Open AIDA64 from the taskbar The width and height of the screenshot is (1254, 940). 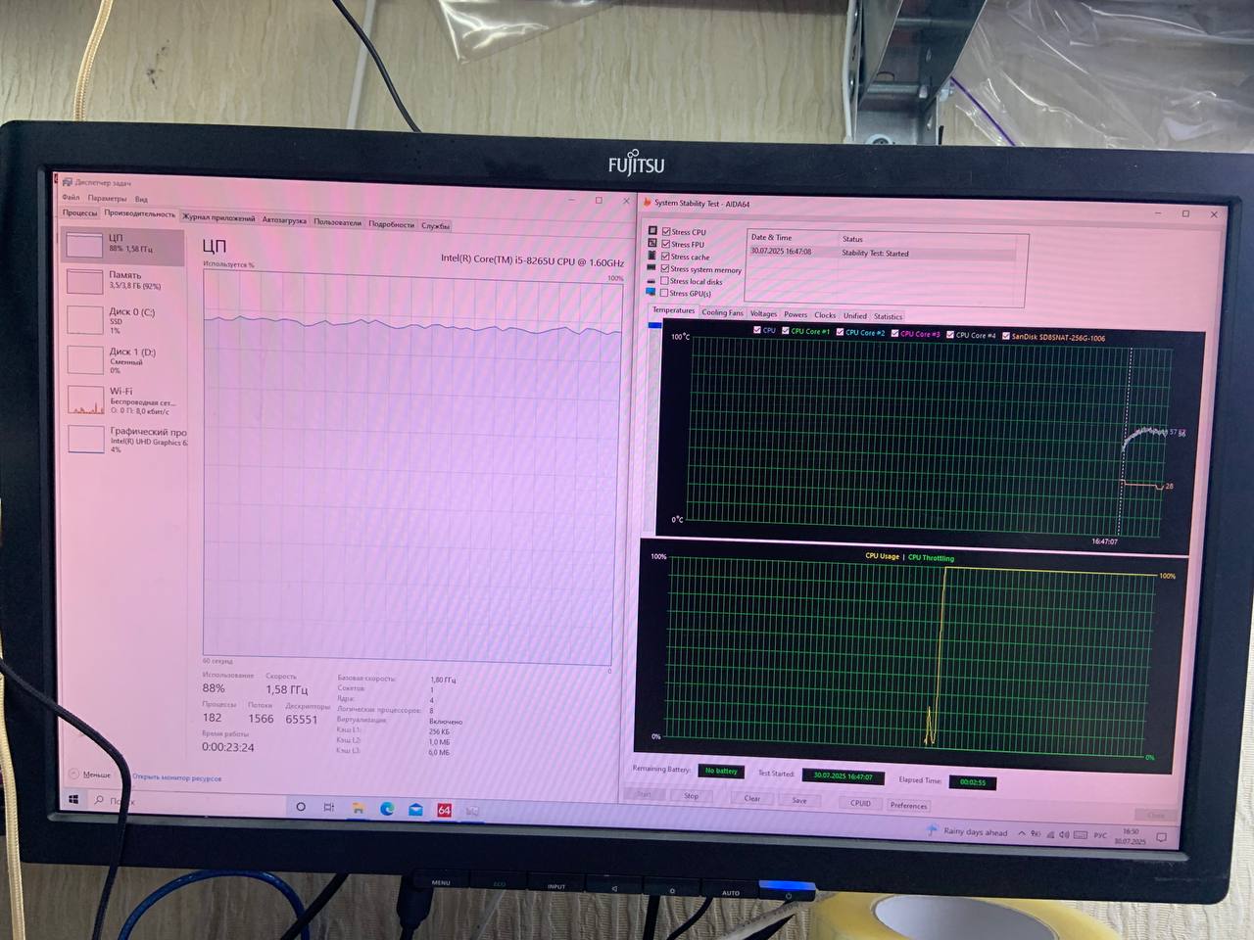click(x=444, y=810)
